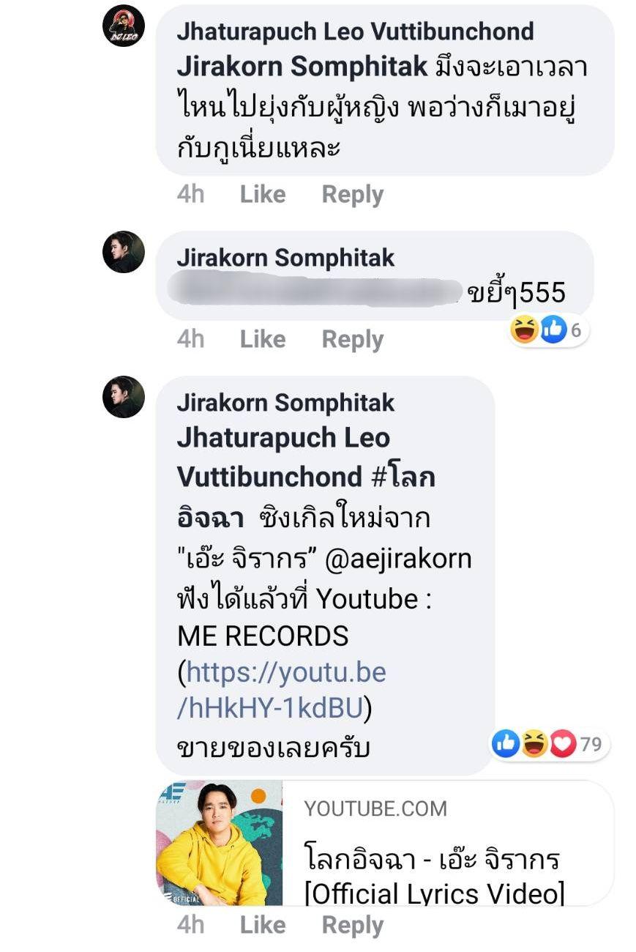View heart reaction on the 79-reaction comment
The height and width of the screenshot is (952, 636).
(x=564, y=744)
